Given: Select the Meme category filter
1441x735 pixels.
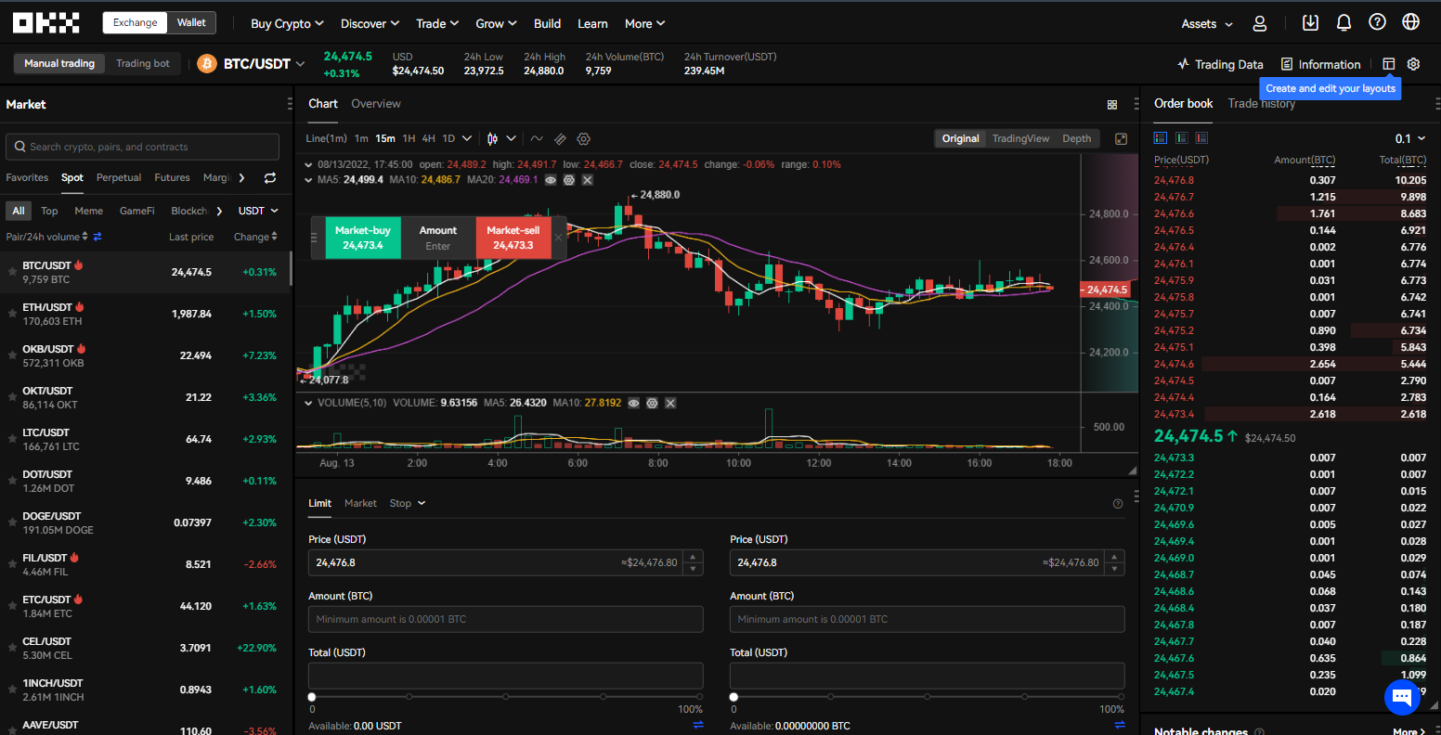Looking at the screenshot, I should click(x=88, y=211).
